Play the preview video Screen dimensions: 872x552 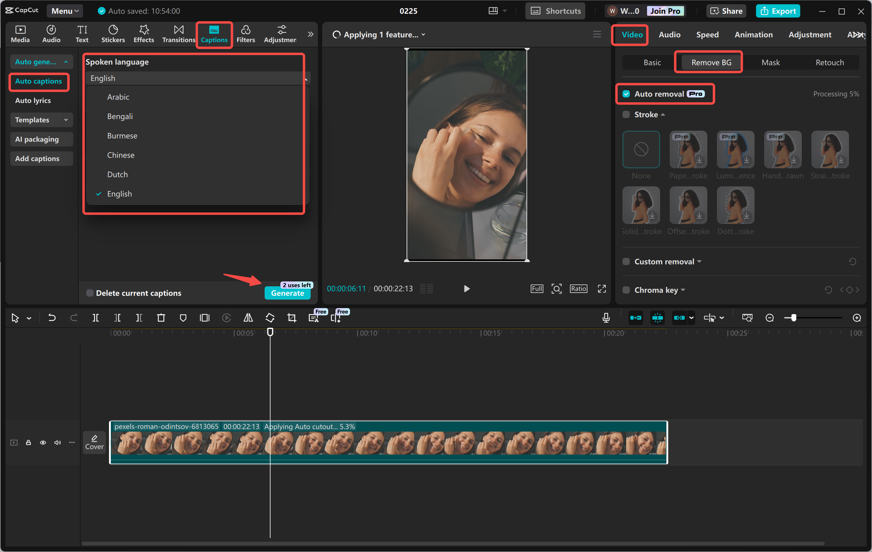(466, 288)
